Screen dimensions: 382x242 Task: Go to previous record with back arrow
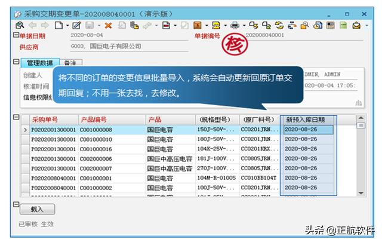pyautogui.click(x=32, y=25)
